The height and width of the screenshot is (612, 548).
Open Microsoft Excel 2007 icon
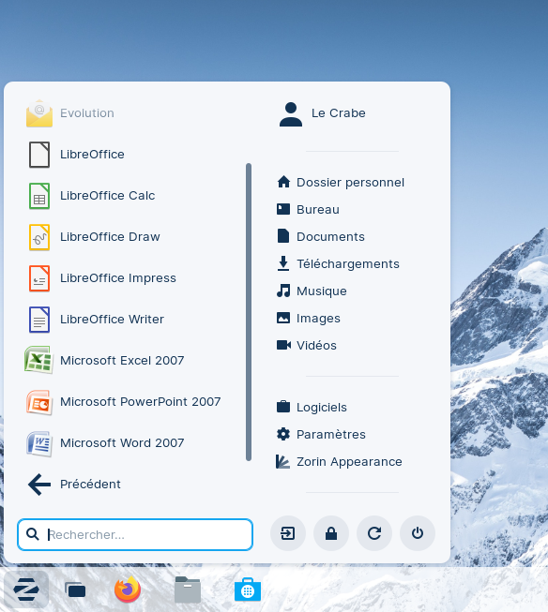point(38,360)
